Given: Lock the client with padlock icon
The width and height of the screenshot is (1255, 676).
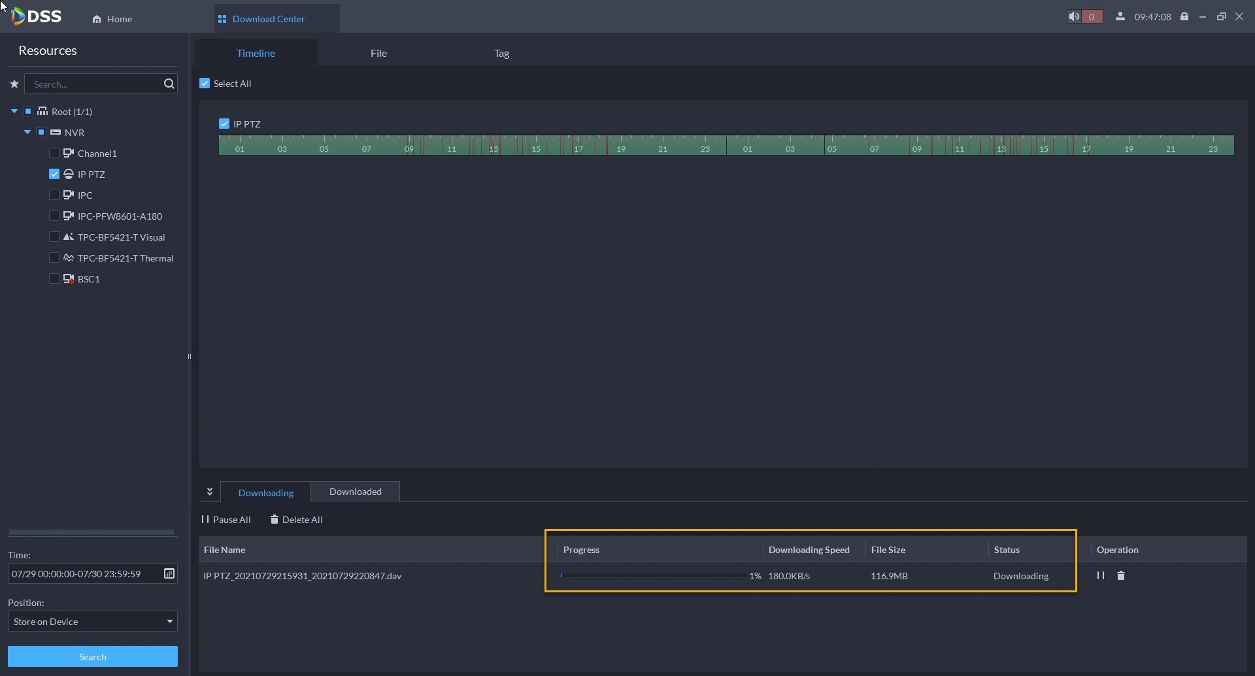Looking at the screenshot, I should point(1184,17).
